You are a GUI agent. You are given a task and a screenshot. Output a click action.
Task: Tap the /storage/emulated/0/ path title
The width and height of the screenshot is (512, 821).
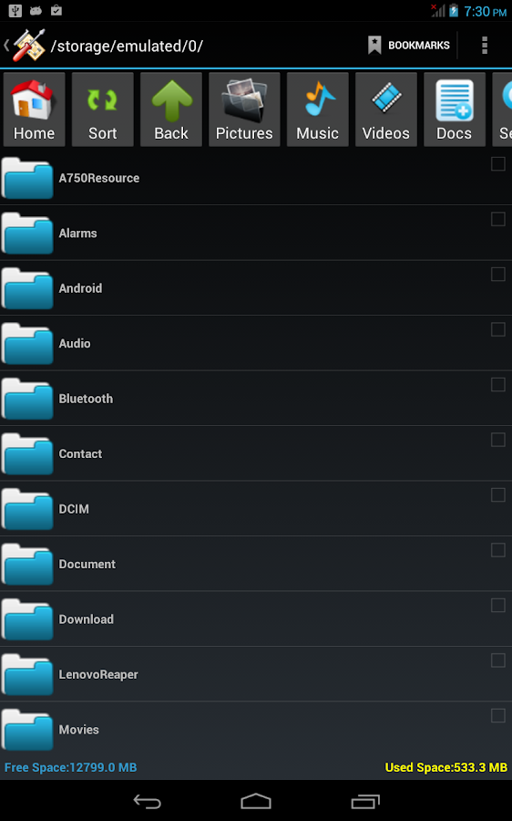(127, 47)
